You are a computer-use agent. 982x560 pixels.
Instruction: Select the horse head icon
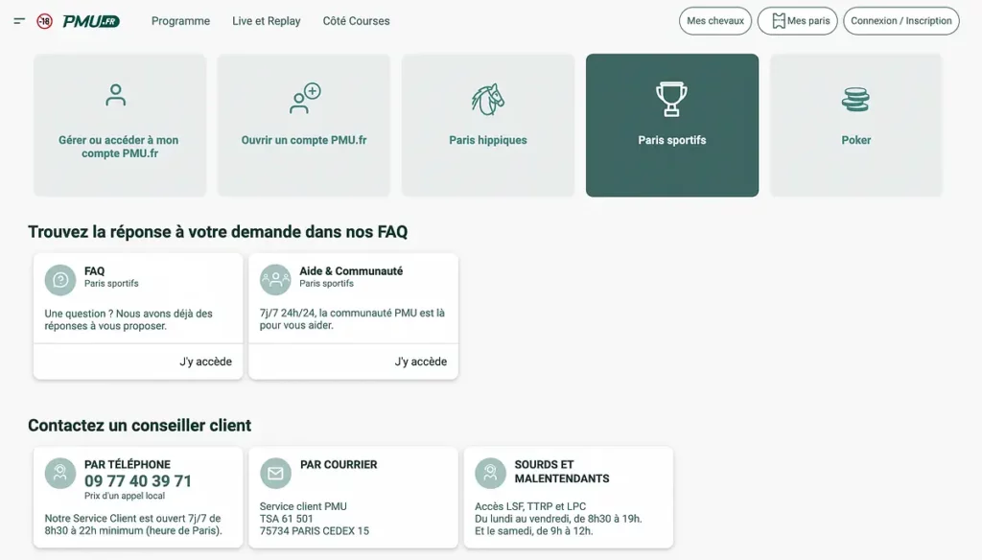point(488,98)
